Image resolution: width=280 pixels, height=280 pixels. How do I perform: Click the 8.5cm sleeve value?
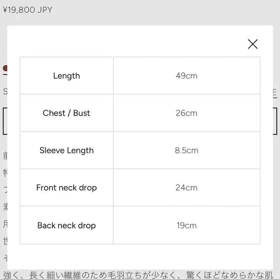(x=187, y=150)
